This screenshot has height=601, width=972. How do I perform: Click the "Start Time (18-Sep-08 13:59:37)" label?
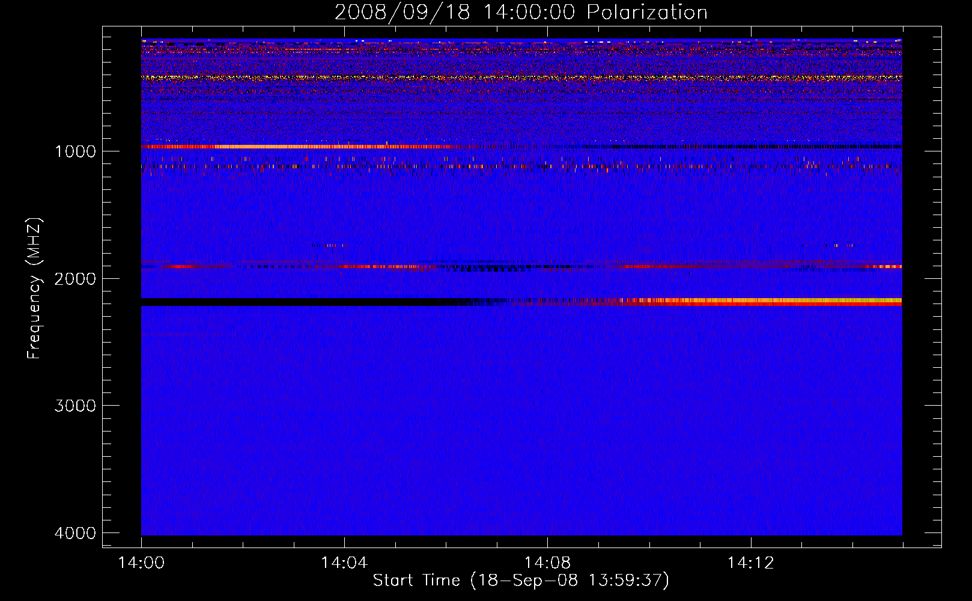[521, 581]
